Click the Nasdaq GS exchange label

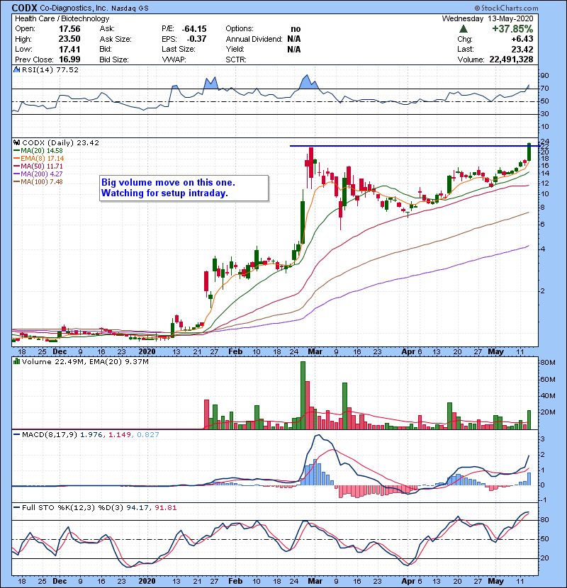(130, 8)
